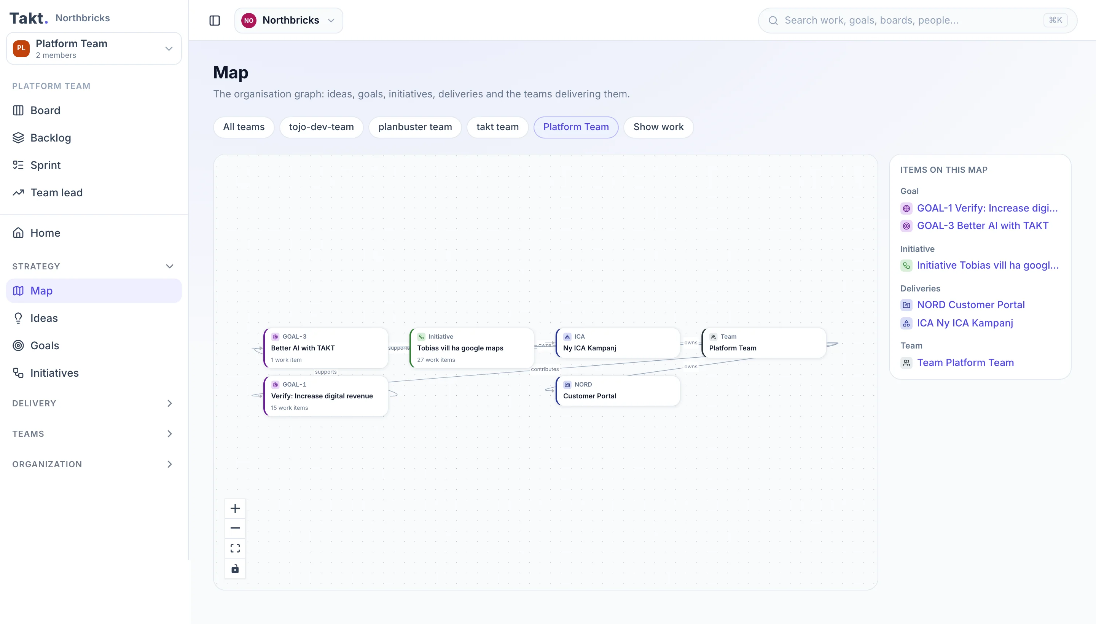Click the search magnifier icon
Screen dimensions: 1096x624
tap(773, 21)
